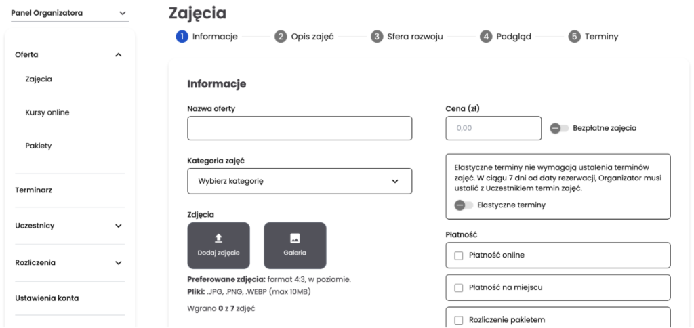Open Kursy online in sidebar
This screenshot has width=694, height=328.
[x=47, y=112]
